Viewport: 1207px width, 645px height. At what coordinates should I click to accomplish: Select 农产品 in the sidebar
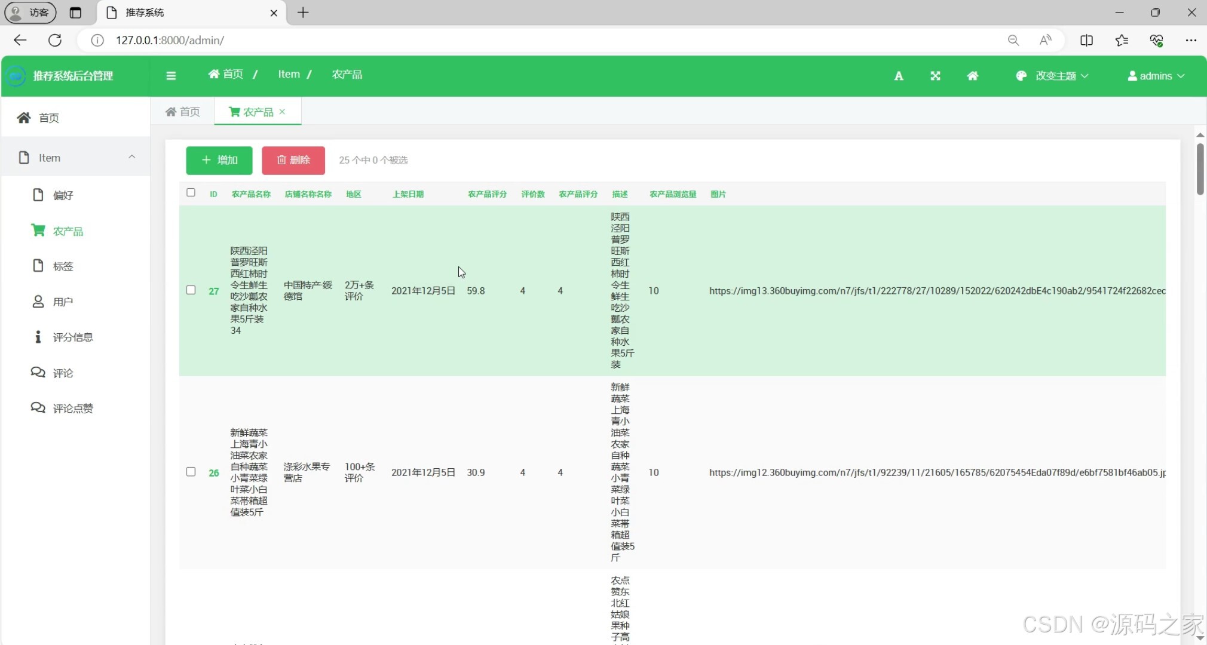[x=76, y=231]
